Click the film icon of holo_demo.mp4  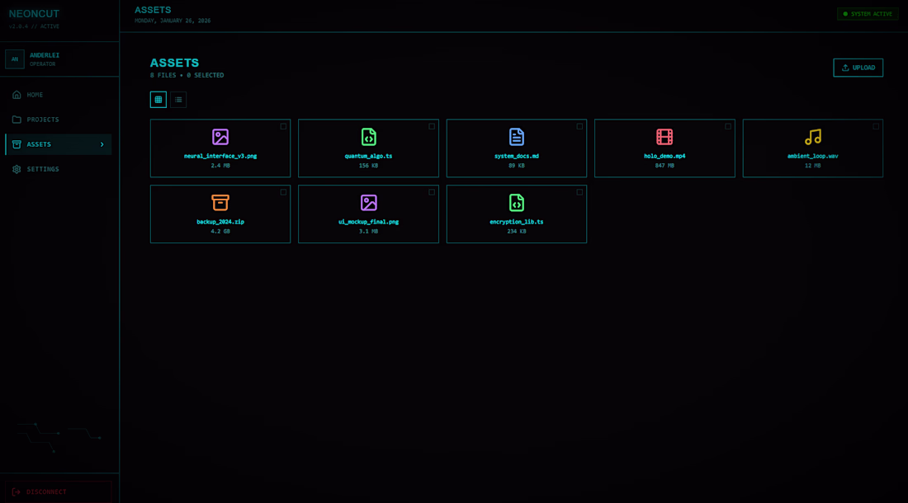pyautogui.click(x=664, y=137)
